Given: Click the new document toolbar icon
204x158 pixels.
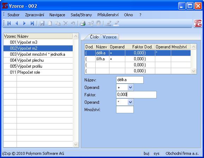Looking at the screenshot, I should [50, 23].
